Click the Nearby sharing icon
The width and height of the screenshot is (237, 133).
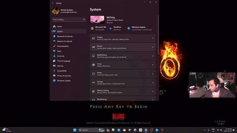(93, 91)
